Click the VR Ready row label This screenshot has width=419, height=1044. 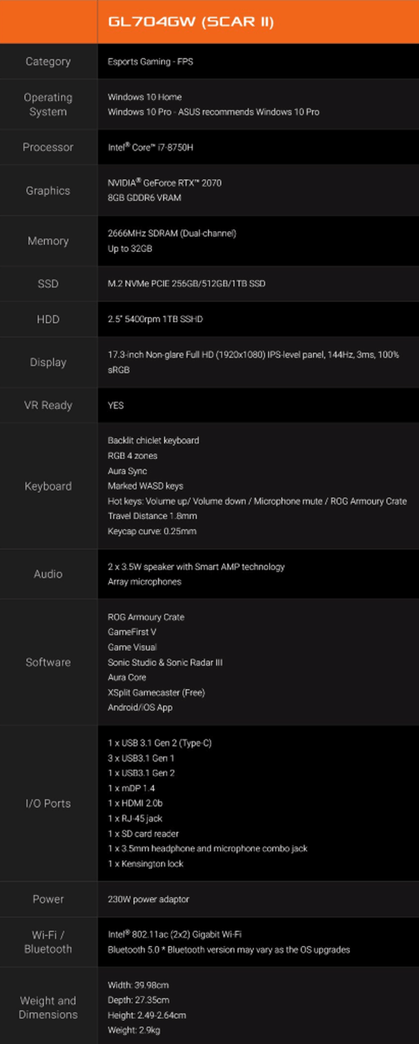(48, 405)
